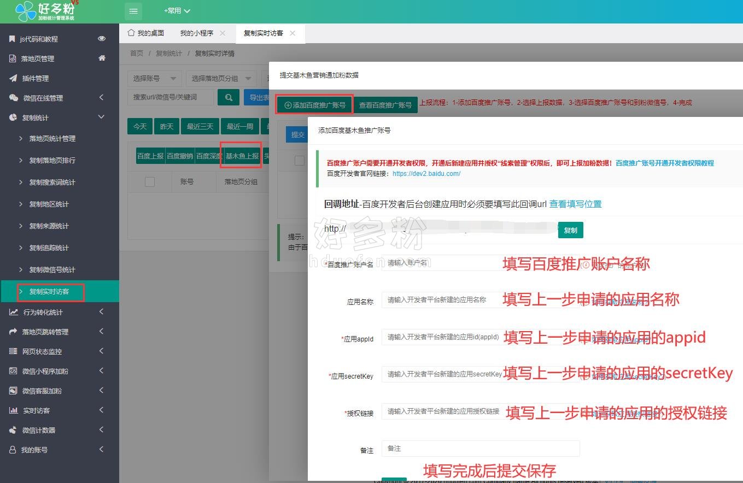Image resolution: width=743 pixels, height=483 pixels.
Task: Open 落地页管理 sidebar item
Action: [x=38, y=58]
